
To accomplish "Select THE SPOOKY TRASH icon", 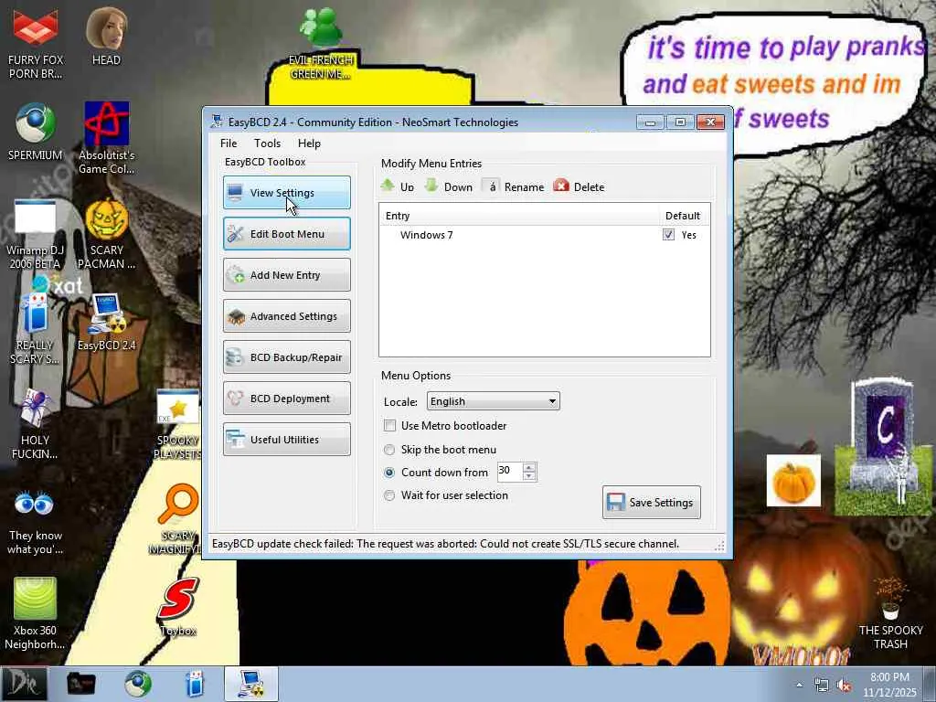I will 890,614.
